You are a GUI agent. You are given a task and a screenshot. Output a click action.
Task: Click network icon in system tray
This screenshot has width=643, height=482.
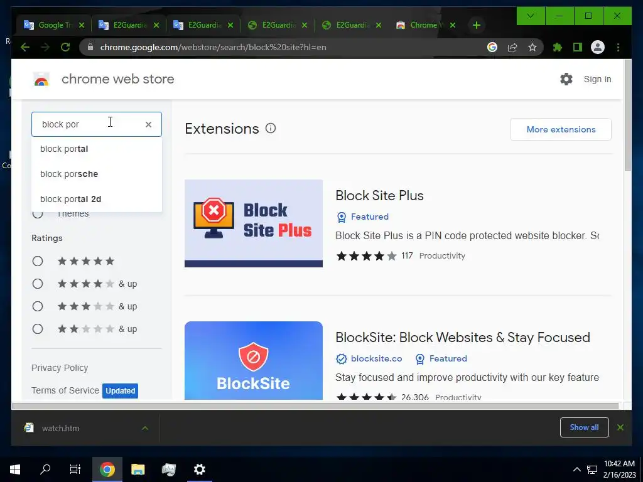pyautogui.click(x=592, y=469)
